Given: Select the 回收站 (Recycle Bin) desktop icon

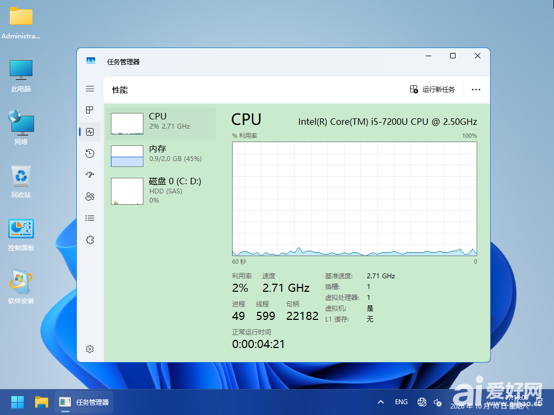Looking at the screenshot, I should (21, 182).
